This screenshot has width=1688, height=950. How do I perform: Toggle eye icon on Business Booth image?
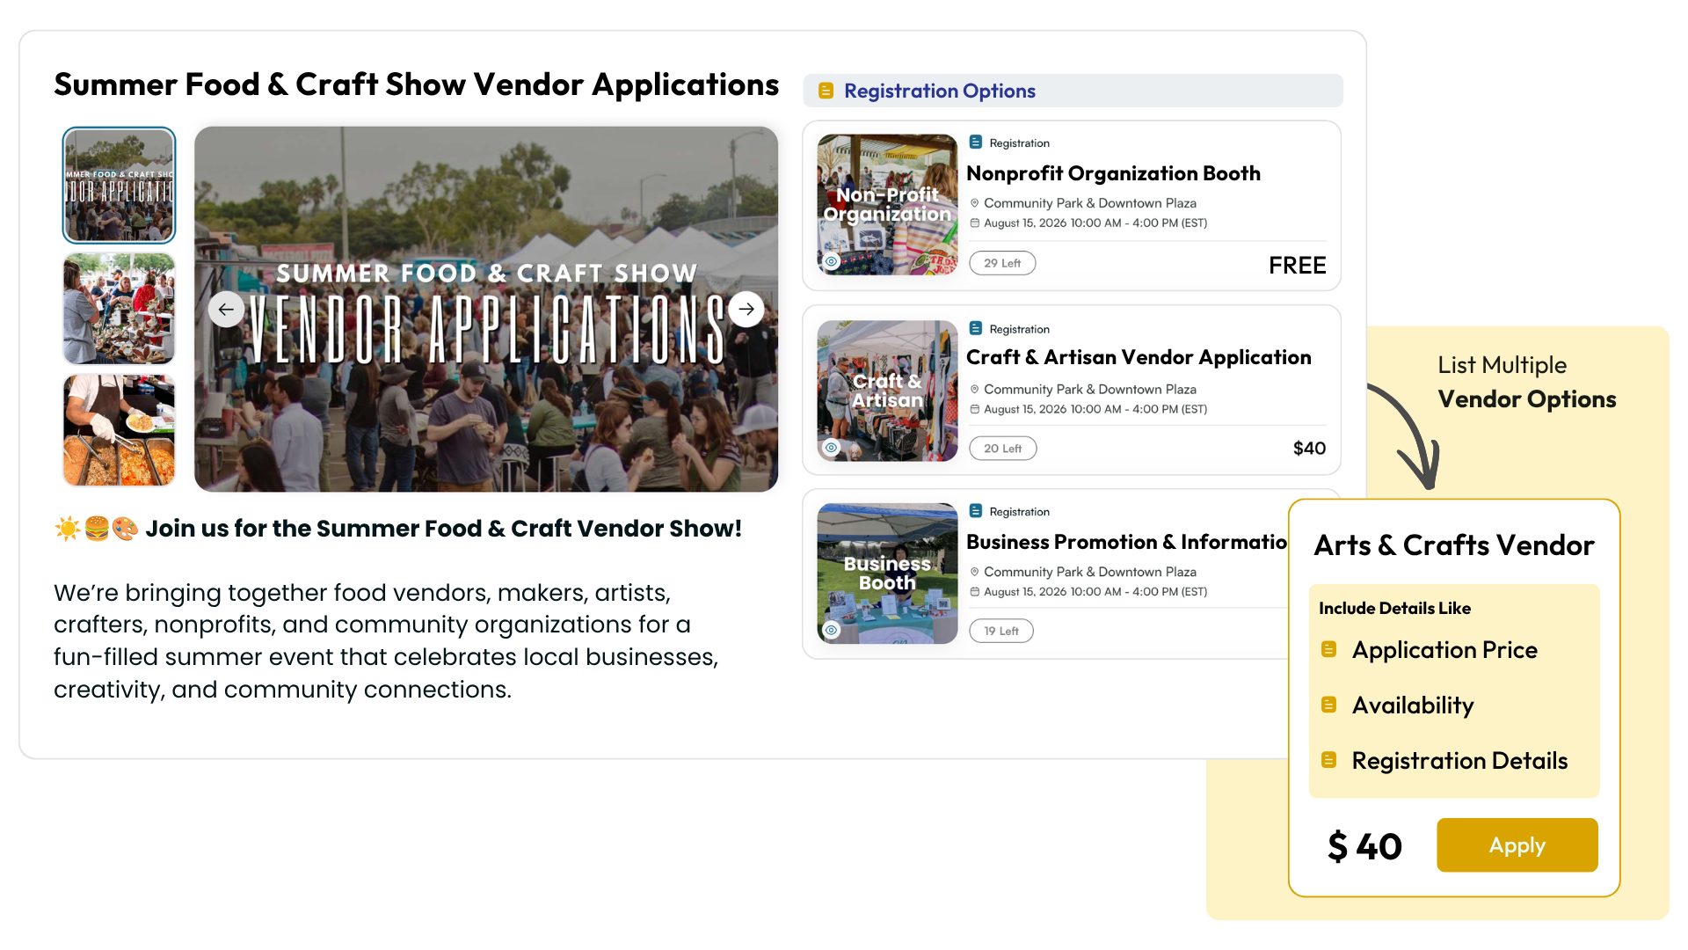[831, 630]
